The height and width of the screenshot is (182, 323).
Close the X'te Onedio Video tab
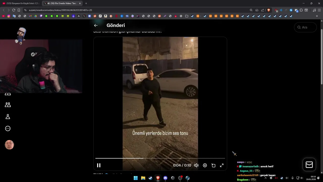pos(80,3)
